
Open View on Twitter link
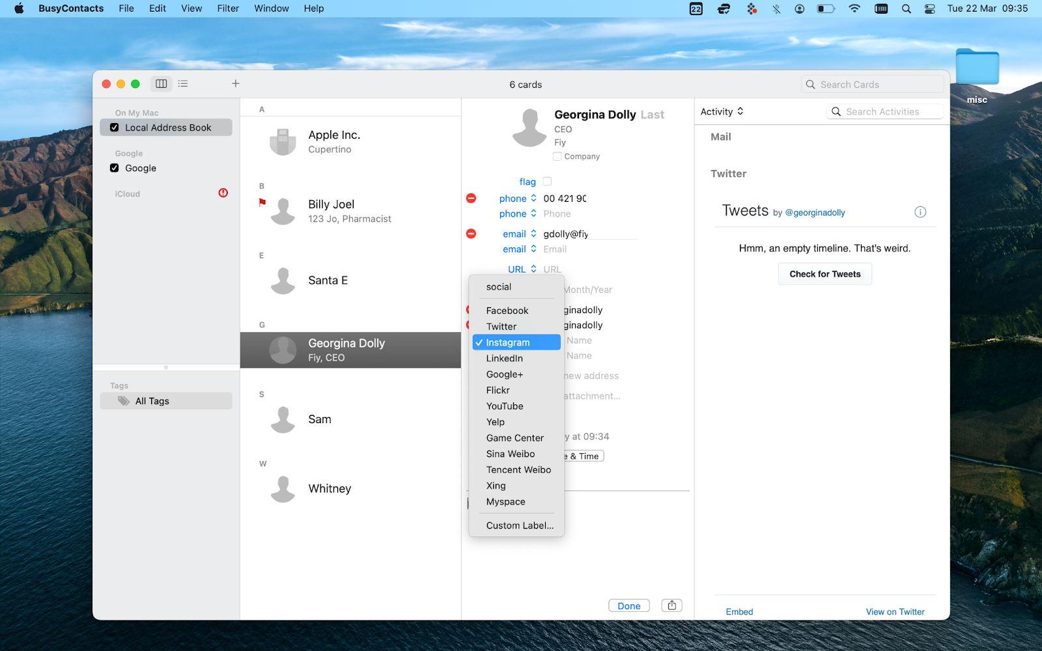[x=895, y=611]
